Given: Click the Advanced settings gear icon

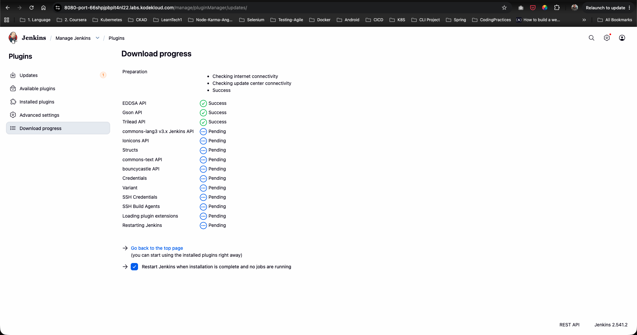Looking at the screenshot, I should pyautogui.click(x=13, y=115).
